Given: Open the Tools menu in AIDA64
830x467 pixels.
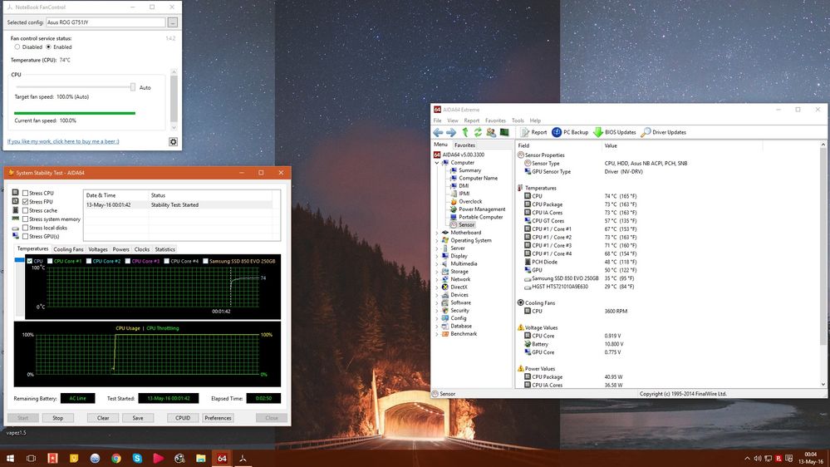Looking at the screenshot, I should pos(518,120).
